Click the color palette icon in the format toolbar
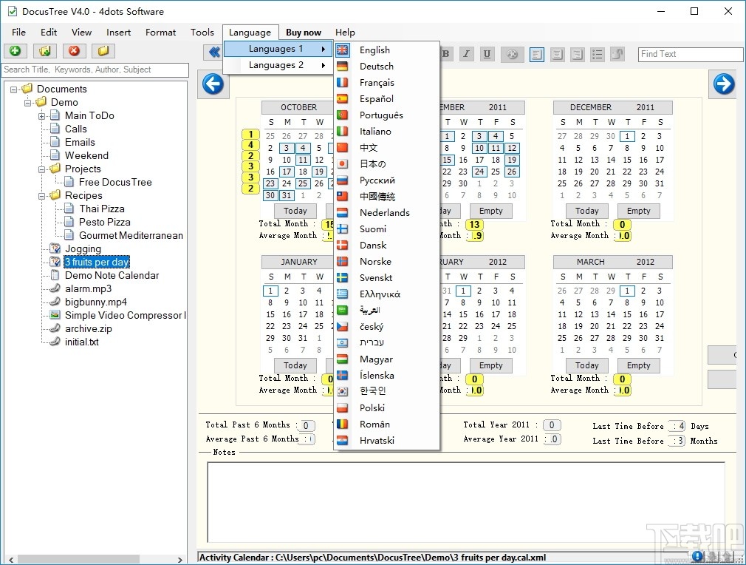 click(512, 54)
